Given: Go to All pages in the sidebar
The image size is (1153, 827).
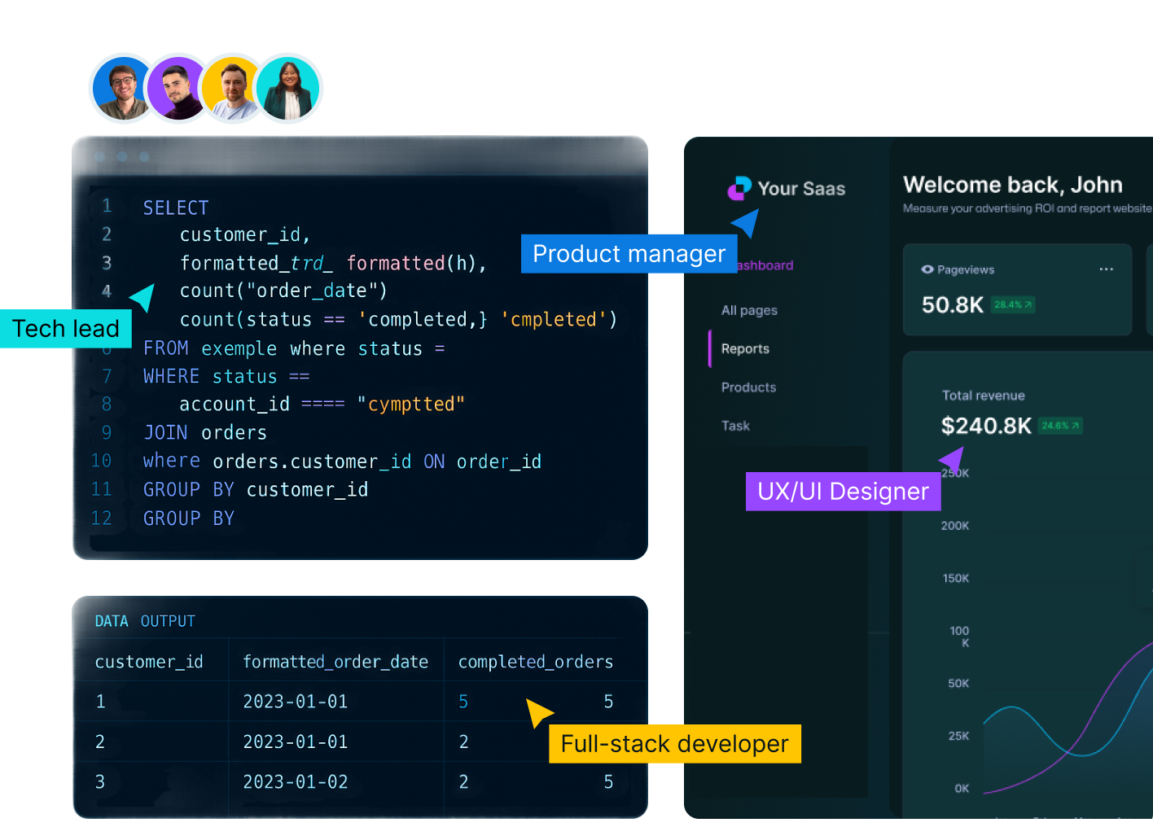Looking at the screenshot, I should click(749, 310).
